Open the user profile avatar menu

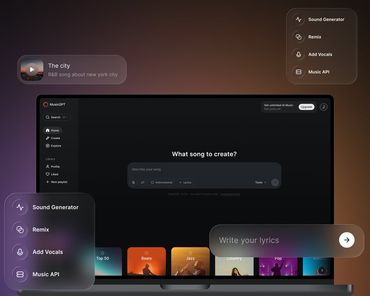coord(323,107)
